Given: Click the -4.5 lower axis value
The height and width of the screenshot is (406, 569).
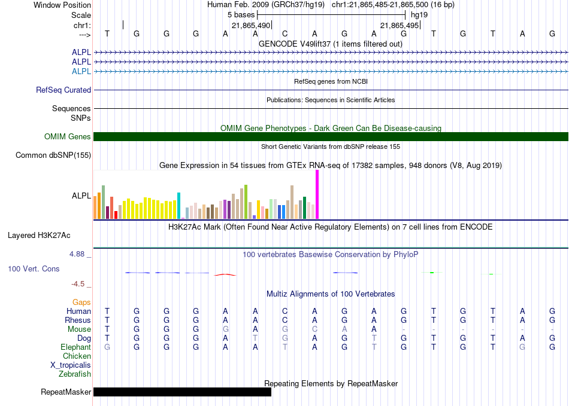Looking at the screenshot, I should [78, 284].
